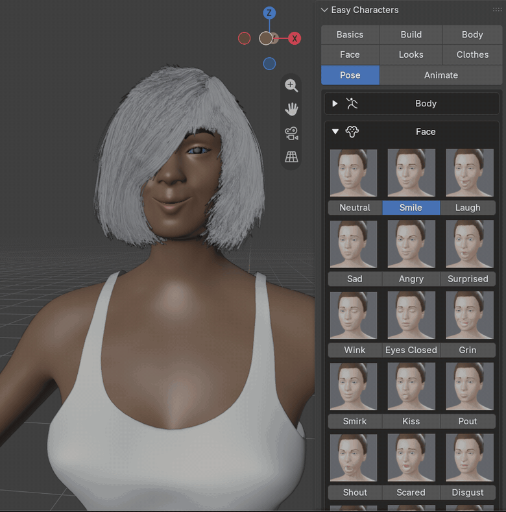Screen dimensions: 506x512
Task: Click the Pout face thumbnail
Action: tap(470, 386)
